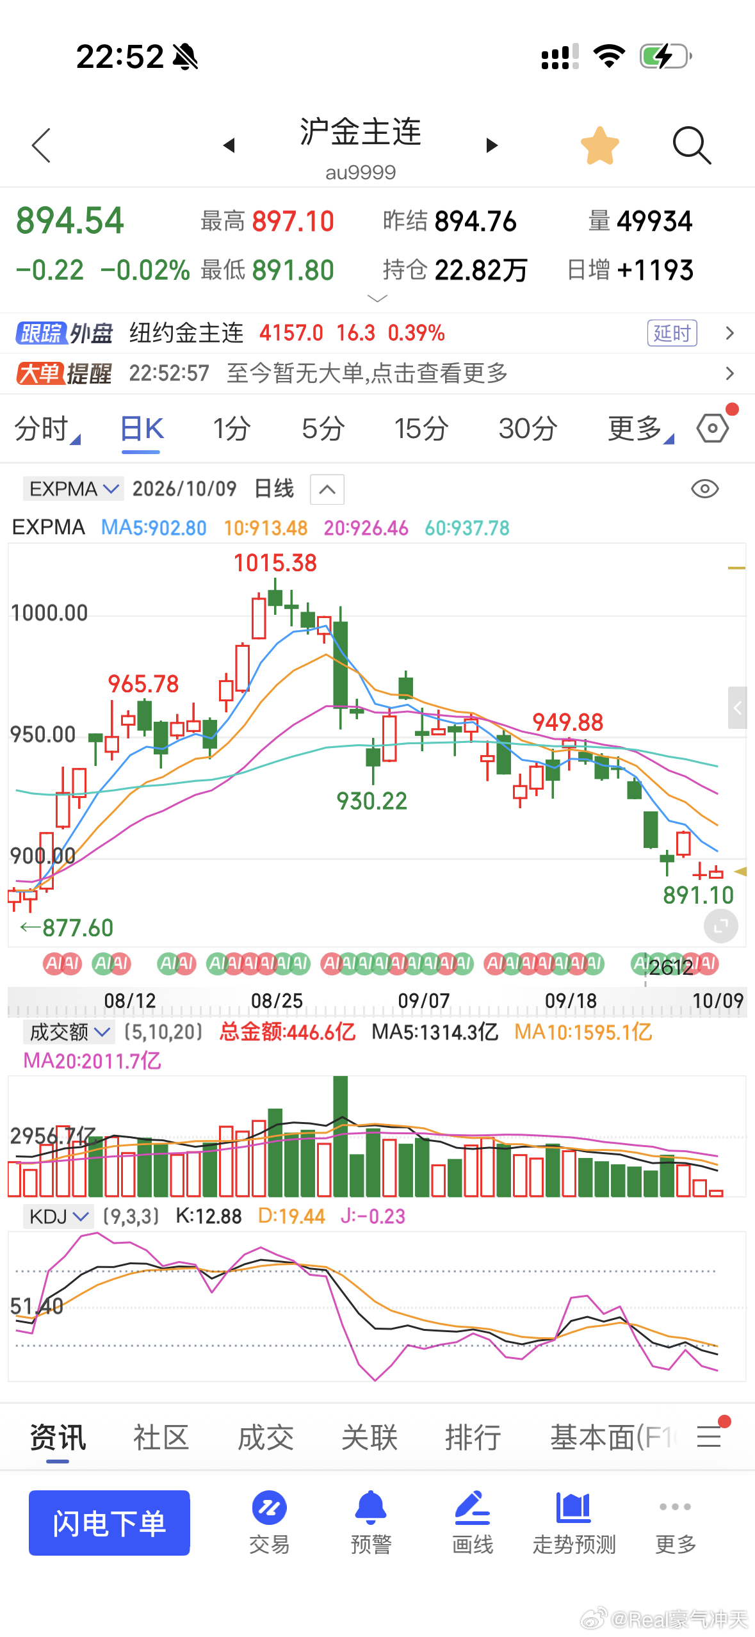Expand the quote details chevron below 持仓
This screenshot has width=755, height=1637.
click(377, 298)
